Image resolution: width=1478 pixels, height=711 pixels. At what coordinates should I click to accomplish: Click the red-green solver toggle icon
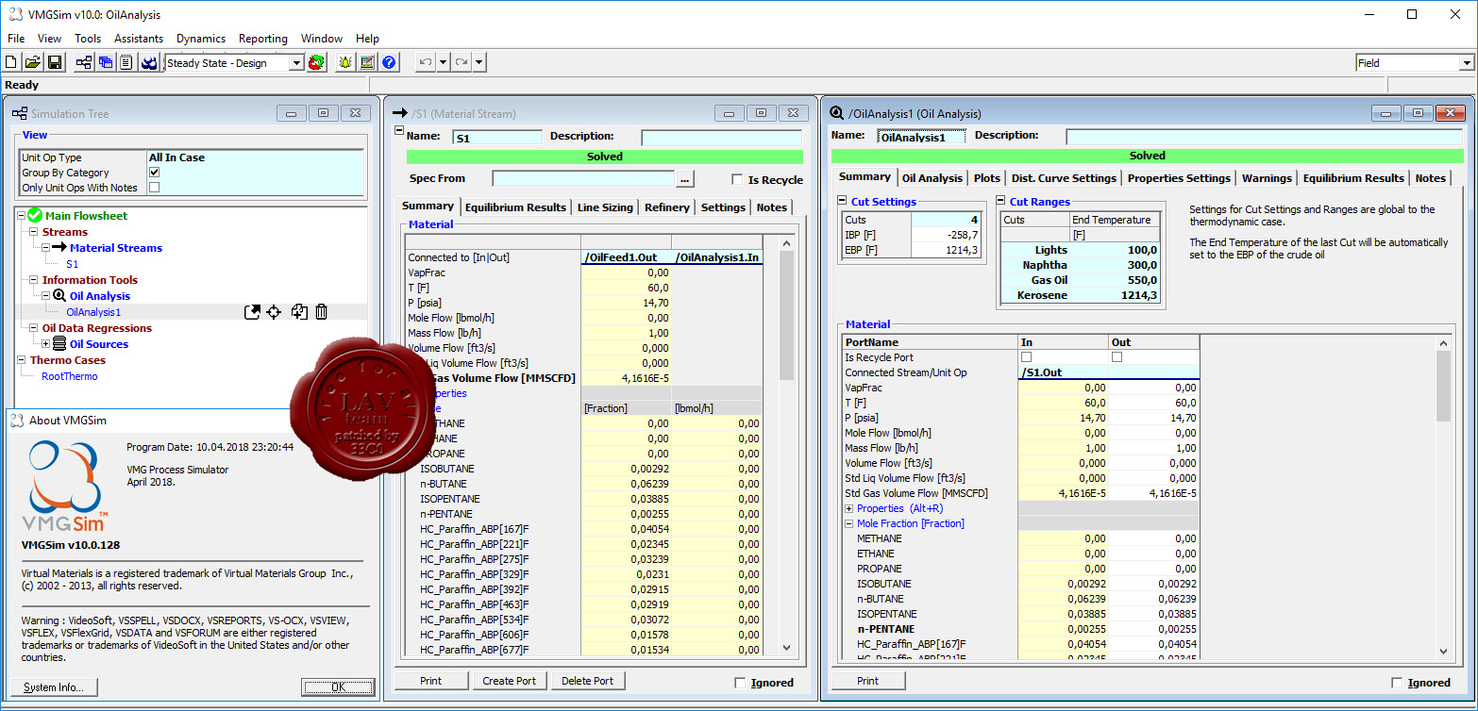tap(317, 62)
